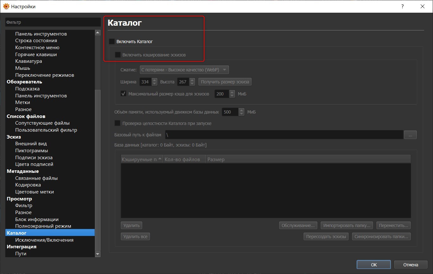Image resolution: width=433 pixels, height=274 pixels.
Task: Toggle Включить кэширование эскизов checkbox
Action: tap(118, 55)
